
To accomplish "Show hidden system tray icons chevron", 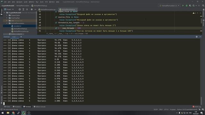I will click(177, 113).
